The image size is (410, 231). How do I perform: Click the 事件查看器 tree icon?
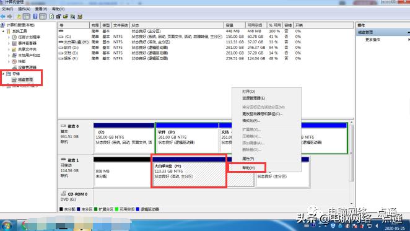point(14,43)
